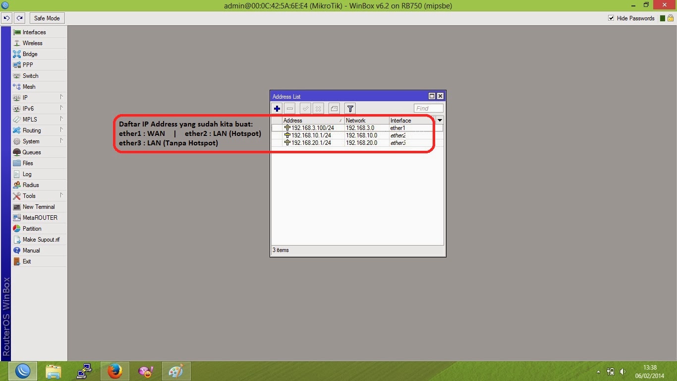Click the padlock icon near Hide Passwords
The image size is (677, 381).
pyautogui.click(x=670, y=18)
